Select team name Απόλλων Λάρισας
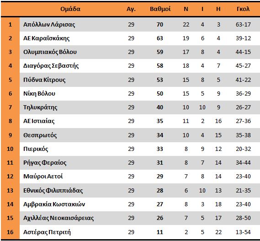This screenshot has width=260, height=241. (x=49, y=25)
